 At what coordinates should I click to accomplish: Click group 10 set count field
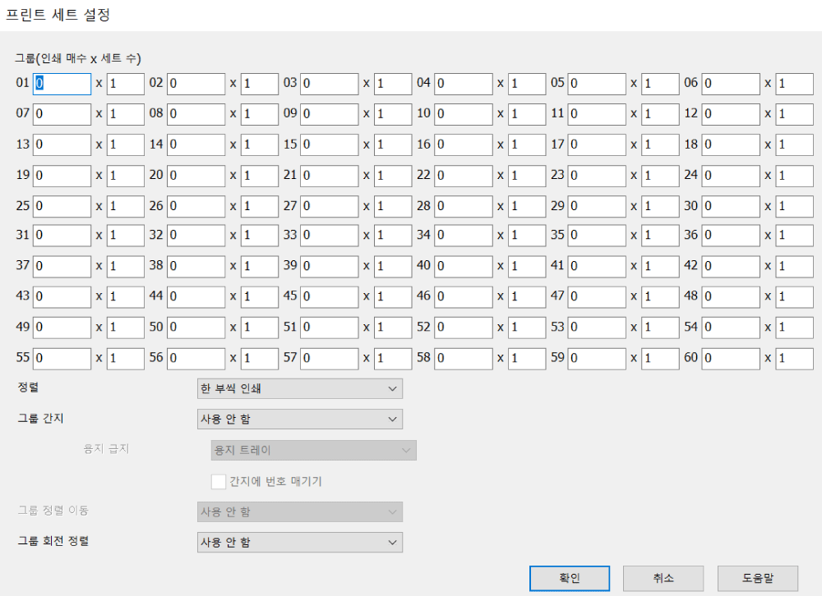click(526, 113)
